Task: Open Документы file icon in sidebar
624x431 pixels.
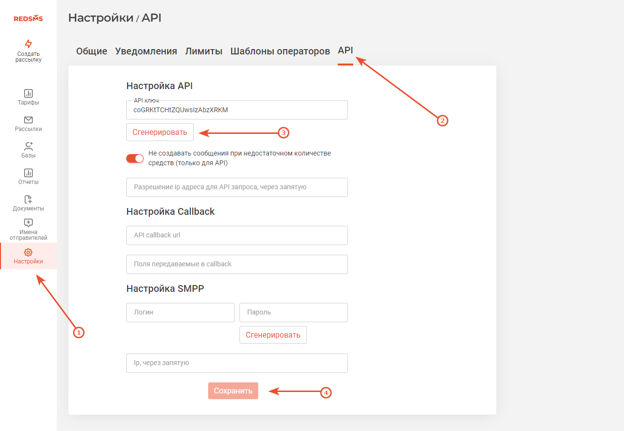Action: (x=28, y=199)
